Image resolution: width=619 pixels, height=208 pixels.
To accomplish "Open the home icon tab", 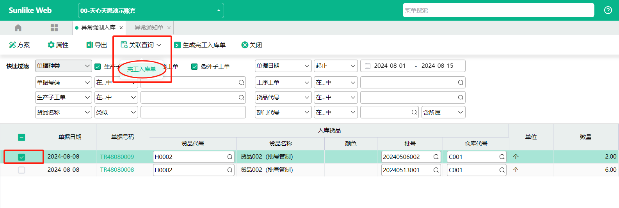I will pos(18,28).
